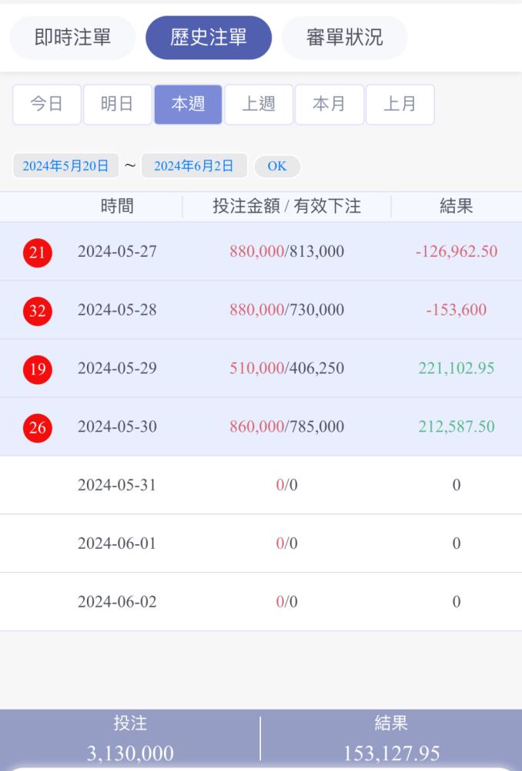Select the 2024-06-02 row date
This screenshot has height=771, width=522.
pyautogui.click(x=117, y=602)
